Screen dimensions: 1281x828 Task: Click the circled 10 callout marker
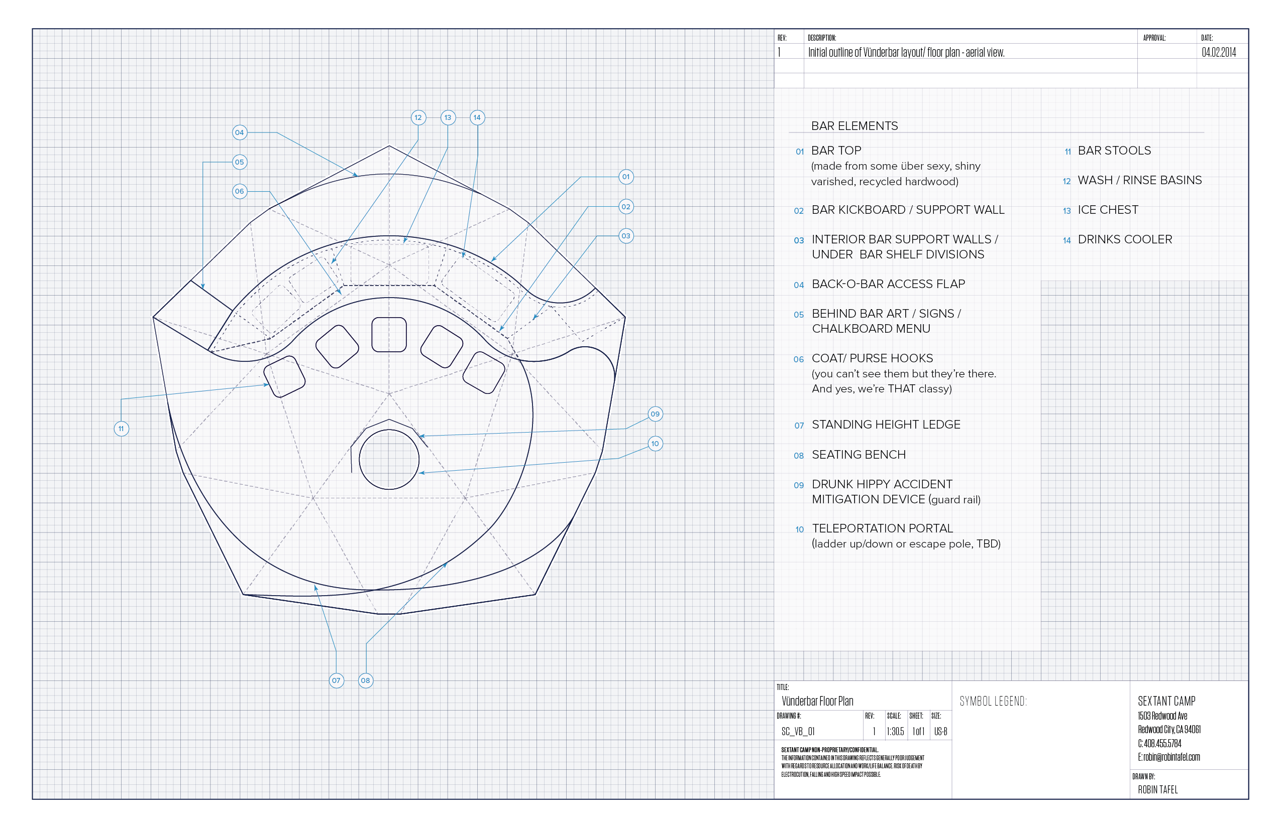[655, 444]
